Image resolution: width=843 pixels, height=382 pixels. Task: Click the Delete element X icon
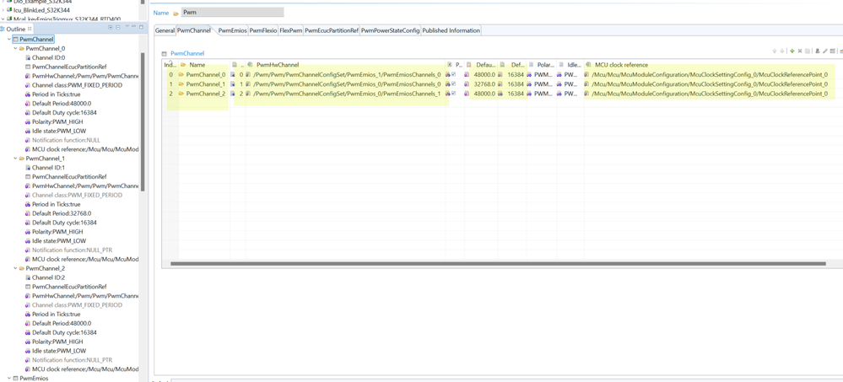800,51
